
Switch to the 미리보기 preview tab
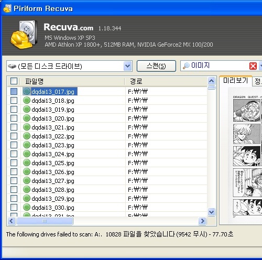[x=235, y=81]
